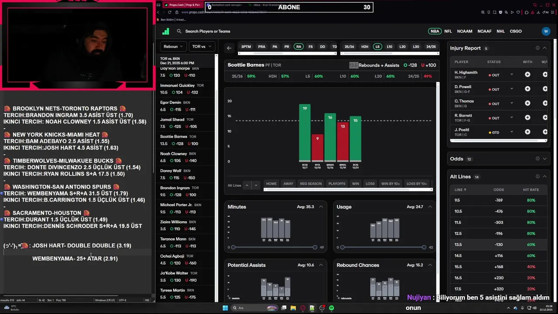The height and width of the screenshot is (314, 558).
Task: Collapse the Minutes chart
Action: click(x=321, y=207)
